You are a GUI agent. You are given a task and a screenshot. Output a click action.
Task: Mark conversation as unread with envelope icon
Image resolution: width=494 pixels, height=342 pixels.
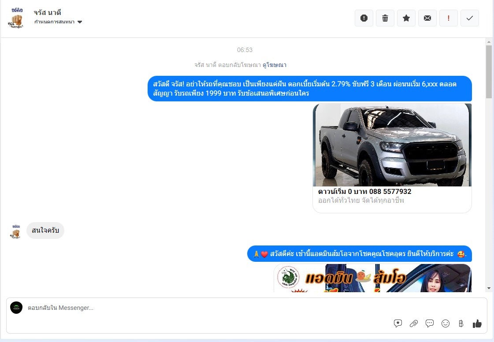coord(427,18)
